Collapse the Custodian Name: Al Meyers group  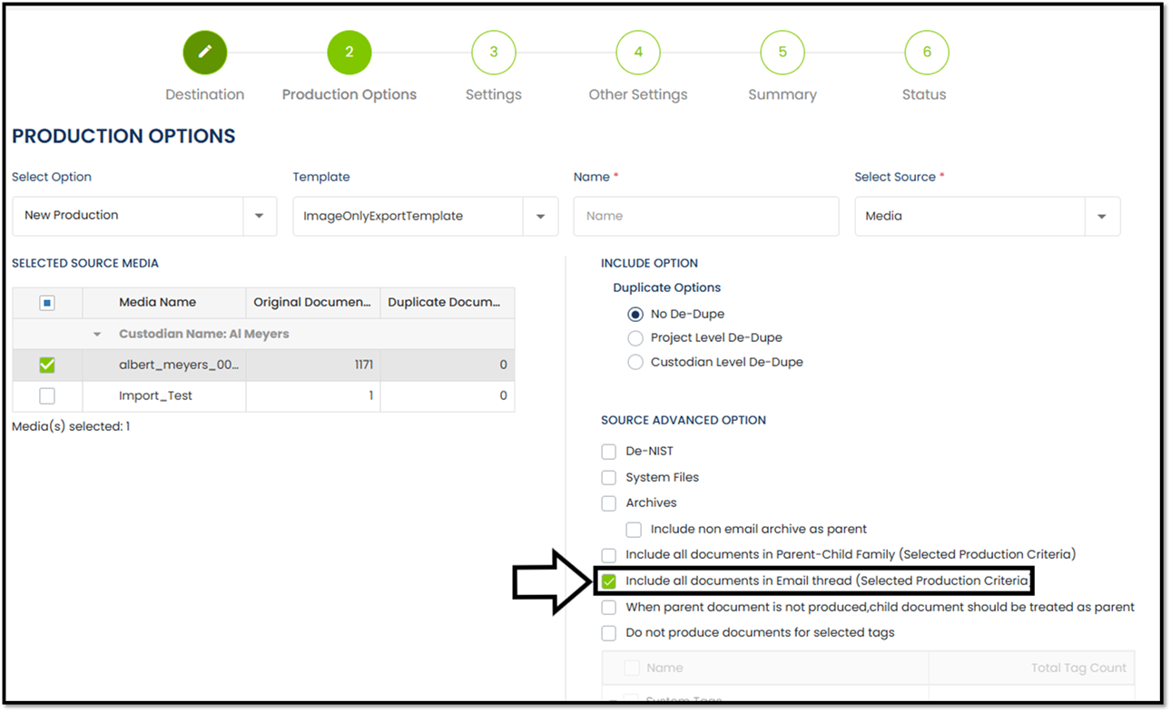point(97,335)
